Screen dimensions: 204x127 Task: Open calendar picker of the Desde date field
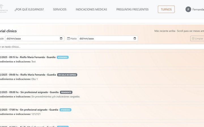tap(61, 38)
